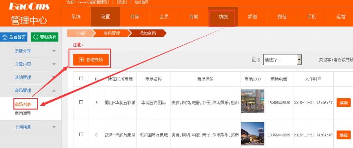Tick the select-all checkbox in table header
The height and width of the screenshot is (148, 353).
coord(81,79)
